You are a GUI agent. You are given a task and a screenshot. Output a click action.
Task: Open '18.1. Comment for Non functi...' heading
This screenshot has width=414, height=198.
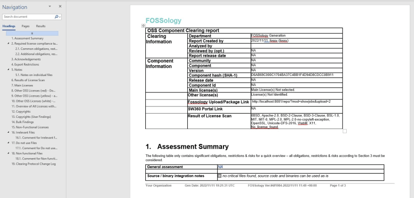[36, 159]
